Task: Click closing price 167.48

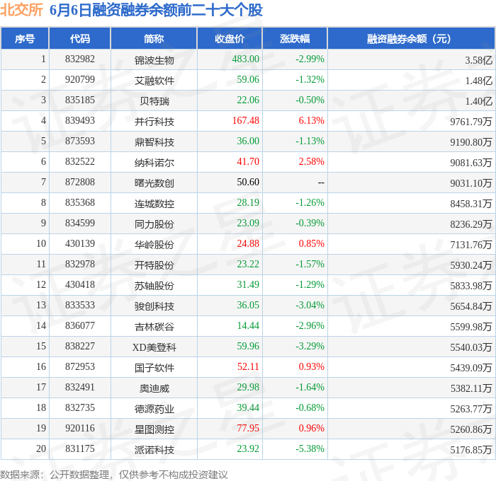Action: (x=245, y=121)
